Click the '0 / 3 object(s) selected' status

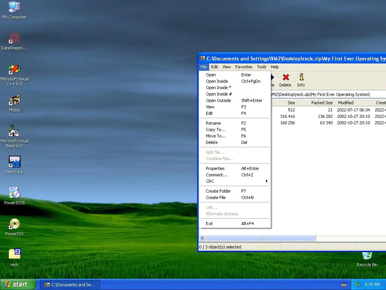220,247
